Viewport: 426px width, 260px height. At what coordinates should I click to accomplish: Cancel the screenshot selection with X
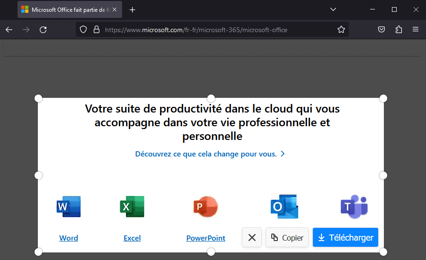[x=252, y=237]
